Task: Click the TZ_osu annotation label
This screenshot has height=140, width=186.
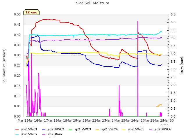Action: coord(31,12)
